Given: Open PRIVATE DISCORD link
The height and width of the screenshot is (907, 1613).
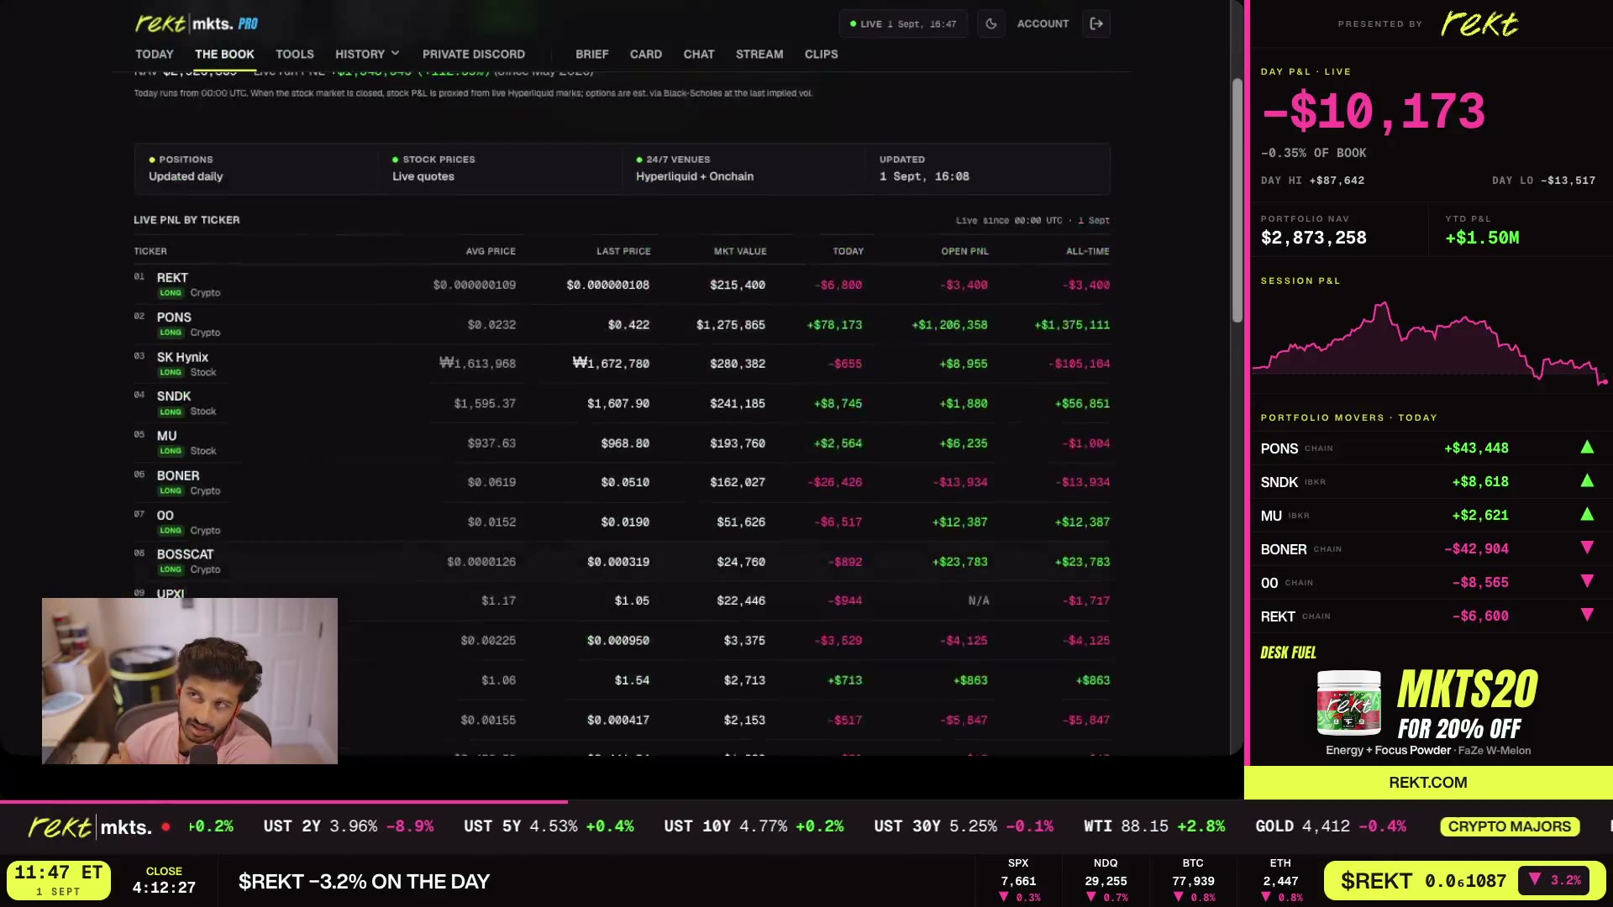Looking at the screenshot, I should (474, 54).
